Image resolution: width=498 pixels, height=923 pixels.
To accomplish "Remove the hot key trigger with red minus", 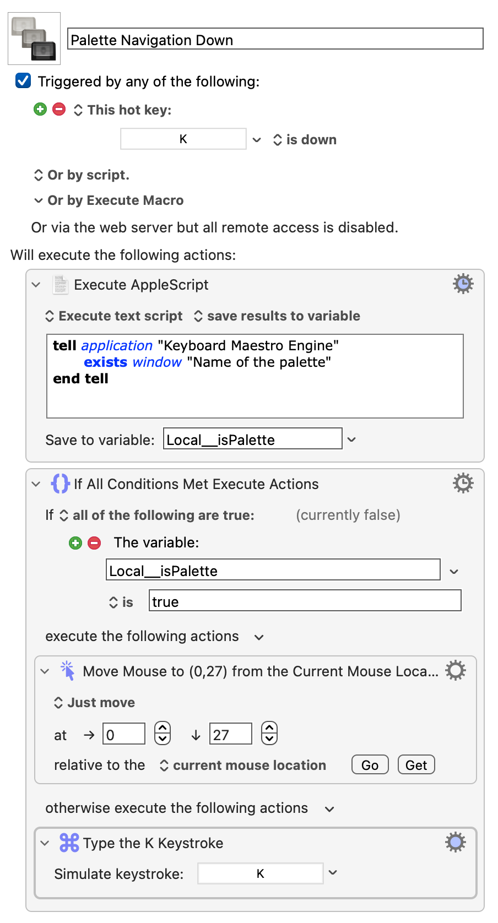I will pos(59,109).
